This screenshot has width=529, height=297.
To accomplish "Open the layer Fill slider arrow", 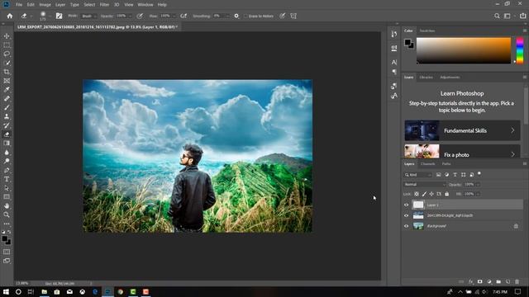I will pyautogui.click(x=478, y=194).
